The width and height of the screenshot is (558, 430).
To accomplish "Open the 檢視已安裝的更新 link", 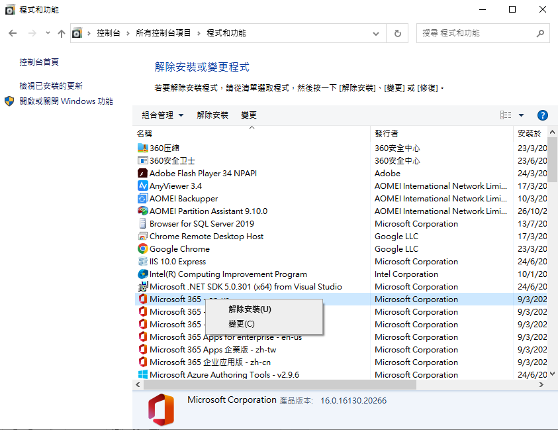I will (51, 86).
